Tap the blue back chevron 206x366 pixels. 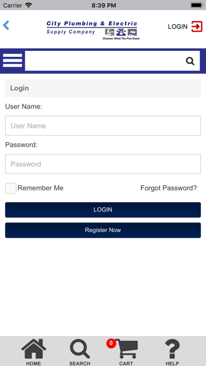point(6,25)
